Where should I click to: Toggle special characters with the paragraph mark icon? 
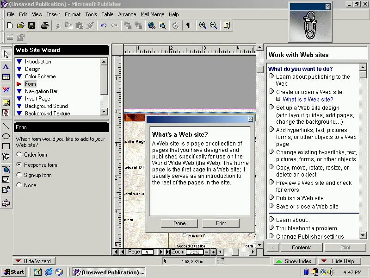188,25
